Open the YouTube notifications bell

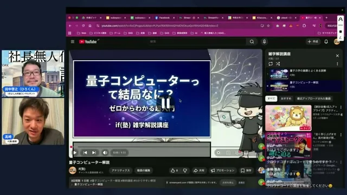pos(326,42)
